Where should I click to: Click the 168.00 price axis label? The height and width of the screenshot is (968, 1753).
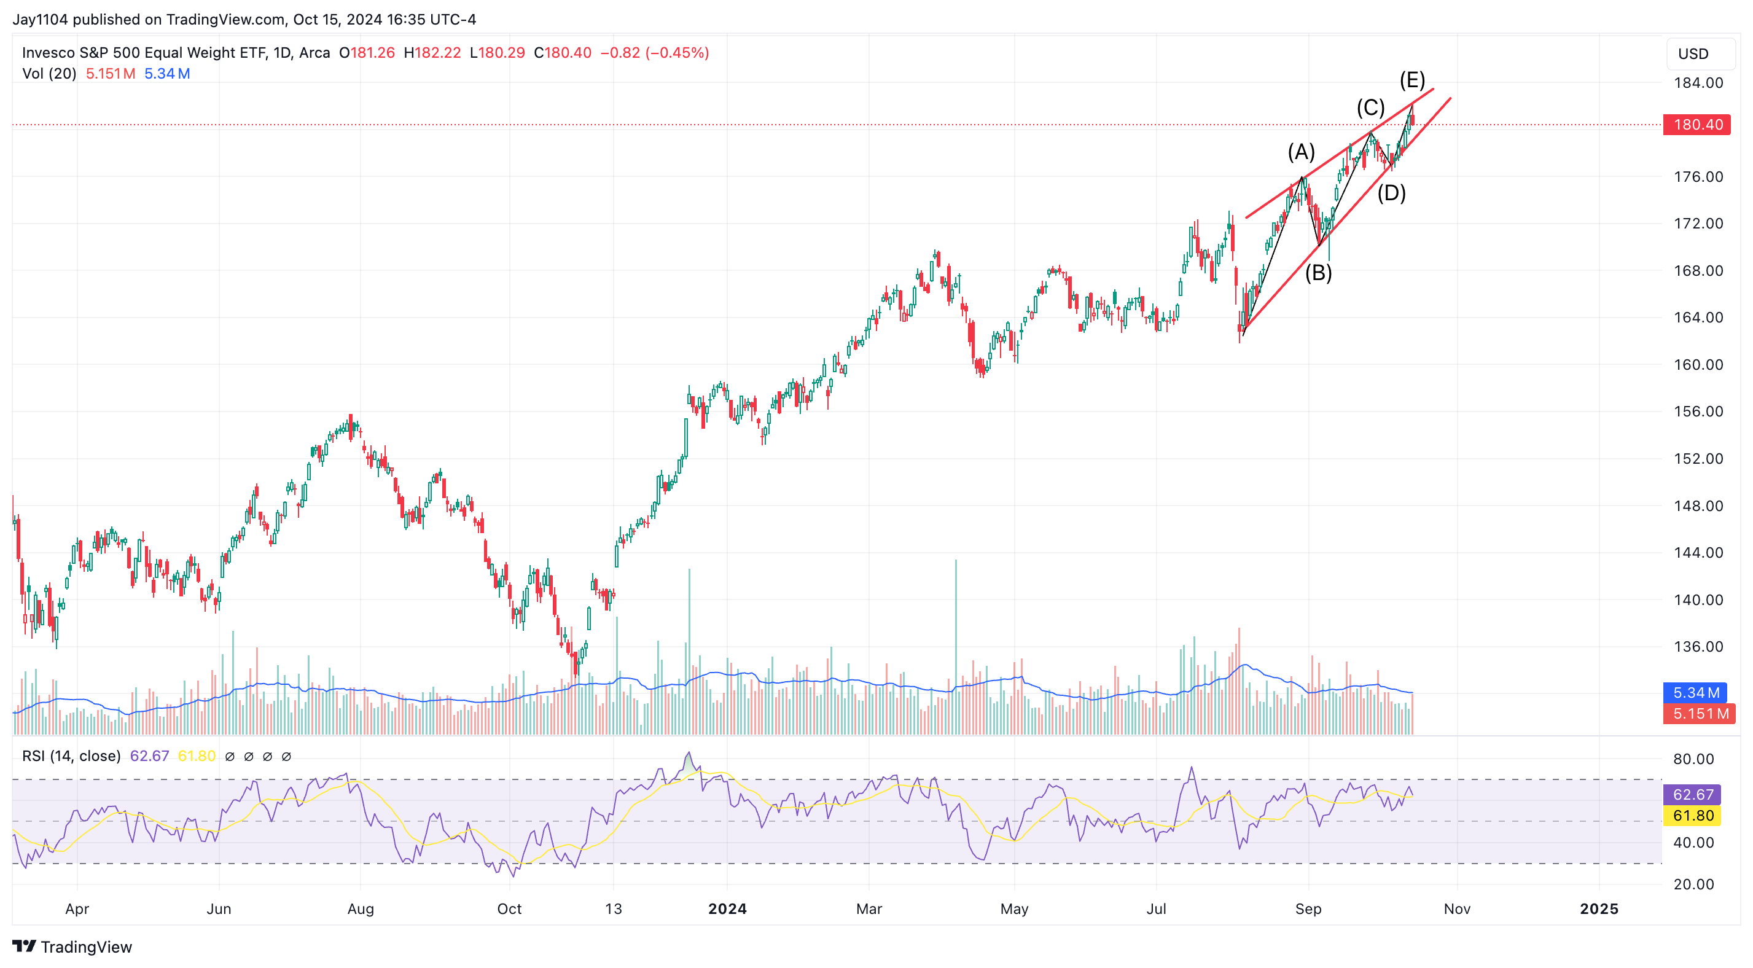pyautogui.click(x=1698, y=271)
